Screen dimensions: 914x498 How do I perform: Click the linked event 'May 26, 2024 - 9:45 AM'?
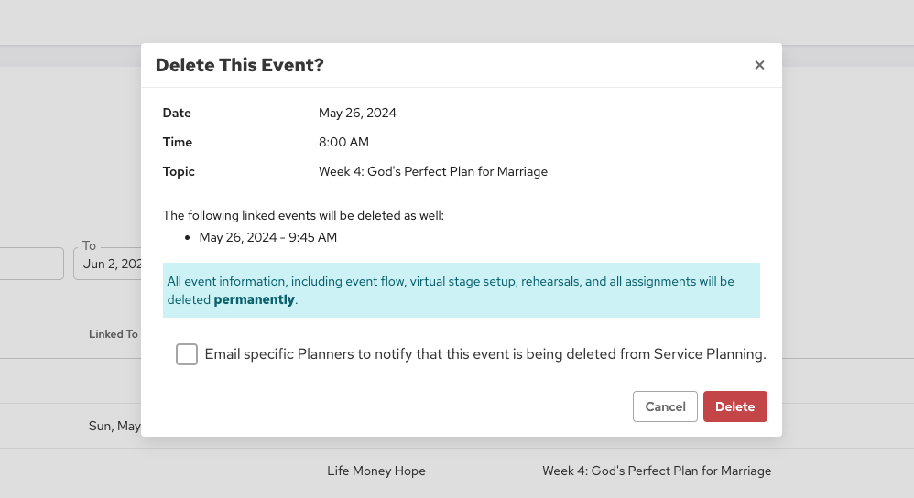(x=267, y=237)
